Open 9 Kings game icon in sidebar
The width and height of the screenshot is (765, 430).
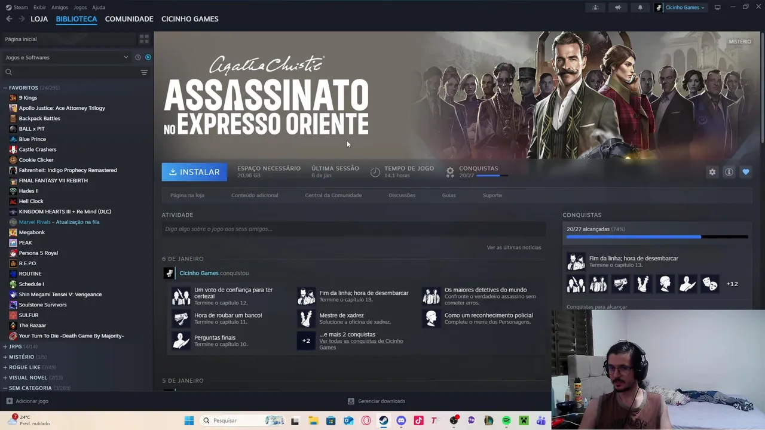pyautogui.click(x=13, y=98)
